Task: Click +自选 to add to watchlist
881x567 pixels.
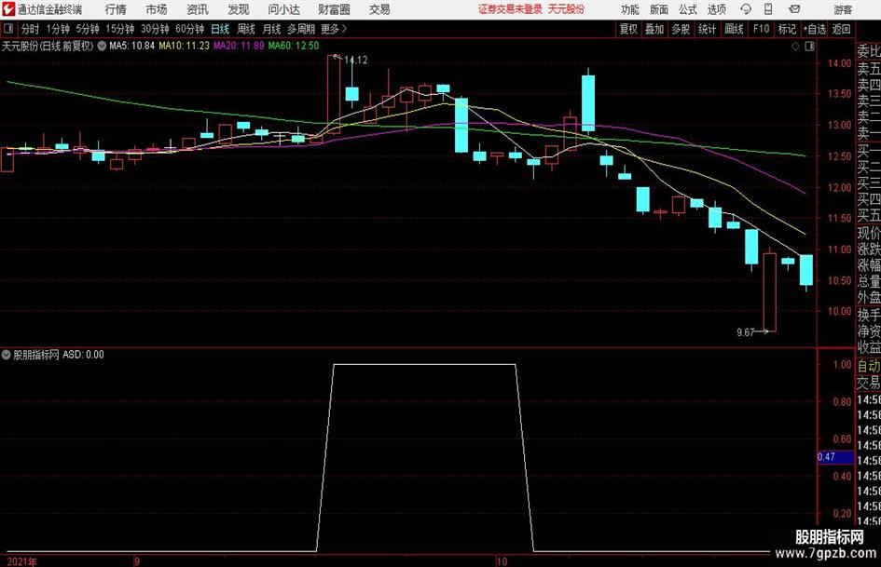Action: coord(815,29)
